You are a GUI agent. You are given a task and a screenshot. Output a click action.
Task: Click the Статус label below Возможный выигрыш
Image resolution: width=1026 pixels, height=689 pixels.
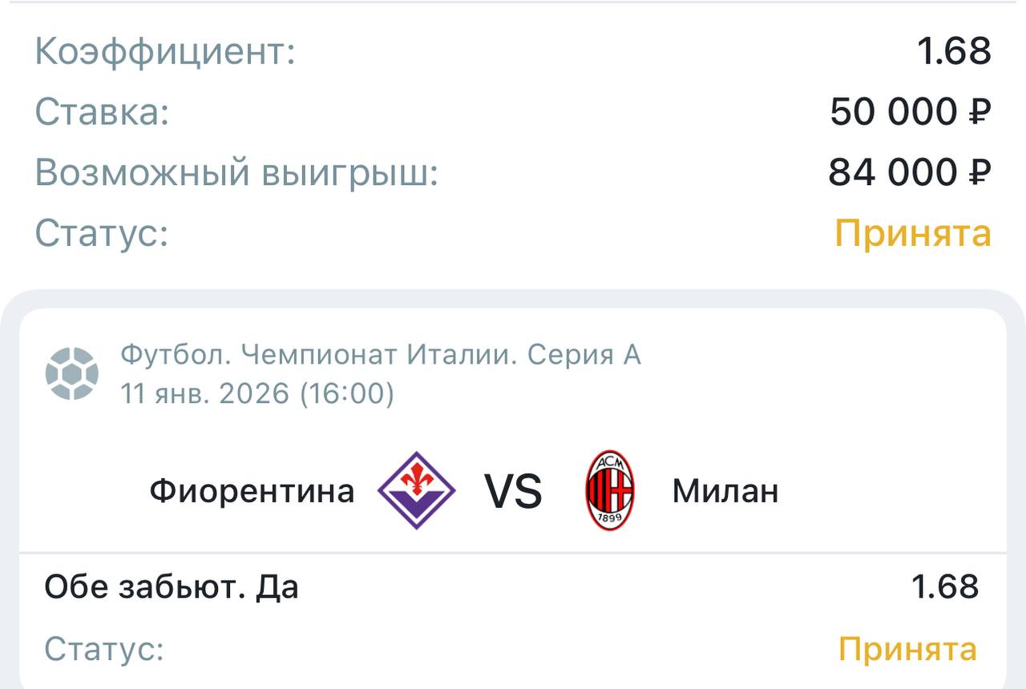pos(102,233)
